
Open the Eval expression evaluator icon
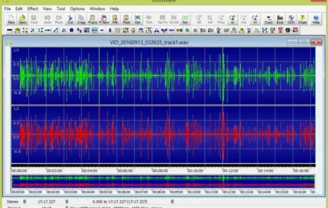coord(280,20)
